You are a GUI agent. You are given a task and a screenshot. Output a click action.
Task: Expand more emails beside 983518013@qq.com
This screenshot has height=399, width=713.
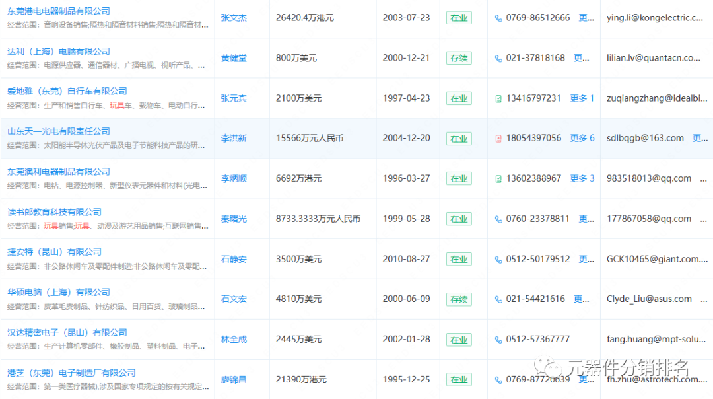[704, 179]
